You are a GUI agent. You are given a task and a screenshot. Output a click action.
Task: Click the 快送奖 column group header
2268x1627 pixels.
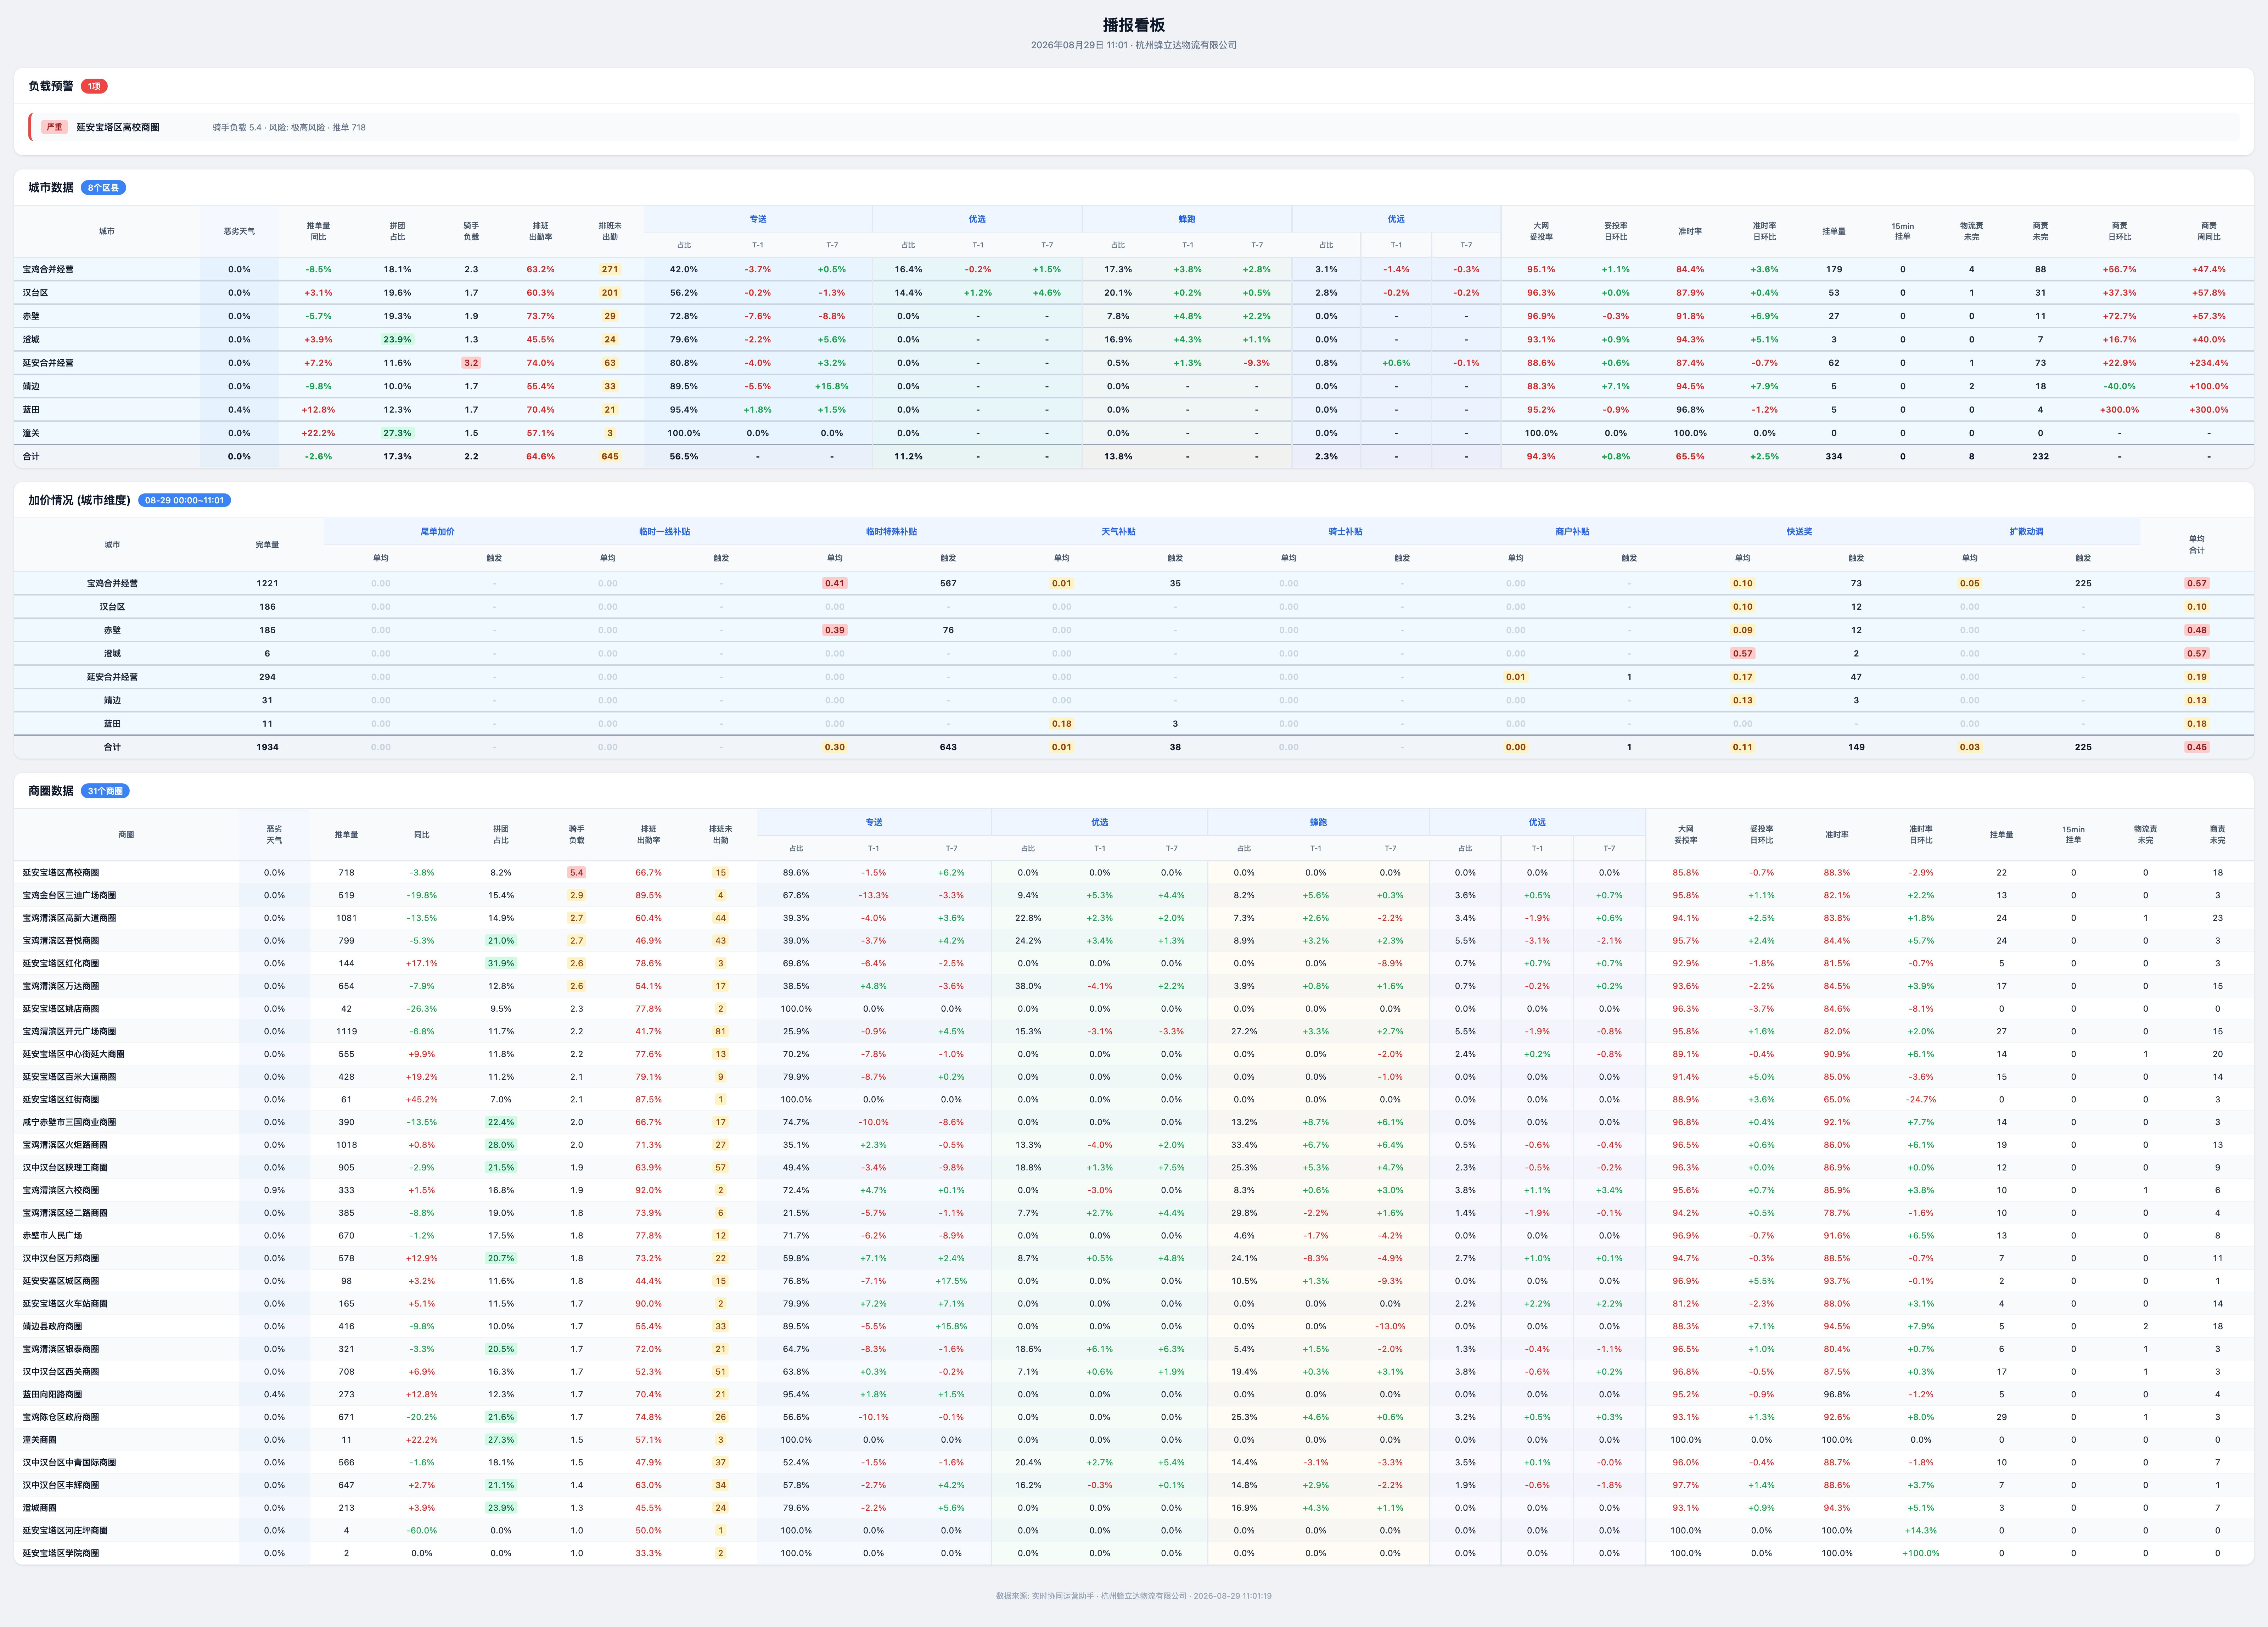1799,532
